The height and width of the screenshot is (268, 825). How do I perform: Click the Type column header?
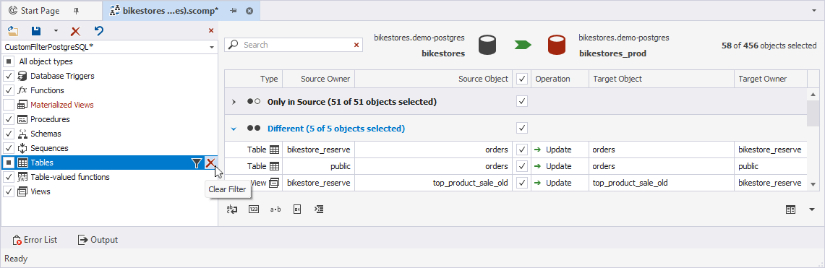coord(254,79)
